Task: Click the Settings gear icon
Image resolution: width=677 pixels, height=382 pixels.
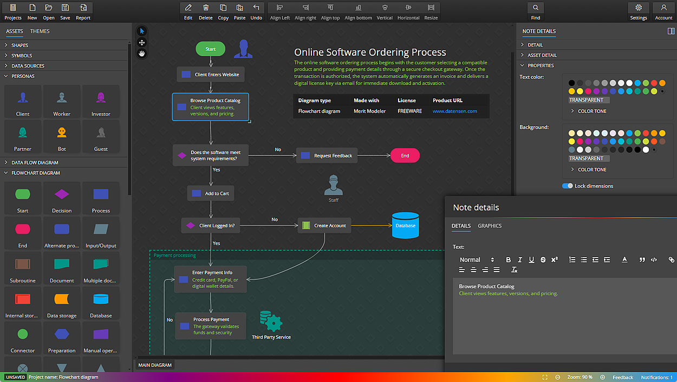Action: pyautogui.click(x=638, y=8)
